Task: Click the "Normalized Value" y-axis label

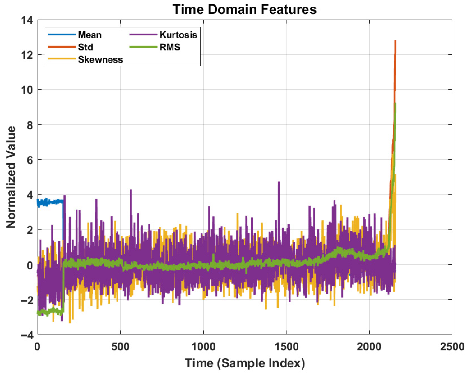Action: point(11,177)
